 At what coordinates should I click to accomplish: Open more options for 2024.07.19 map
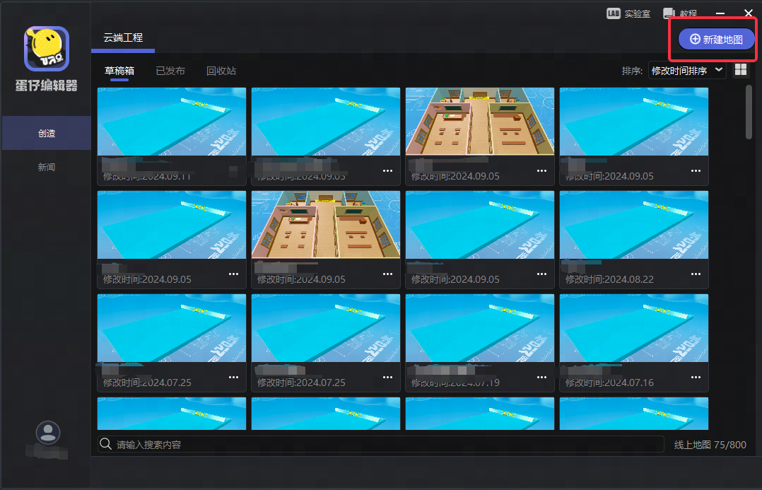coord(541,378)
